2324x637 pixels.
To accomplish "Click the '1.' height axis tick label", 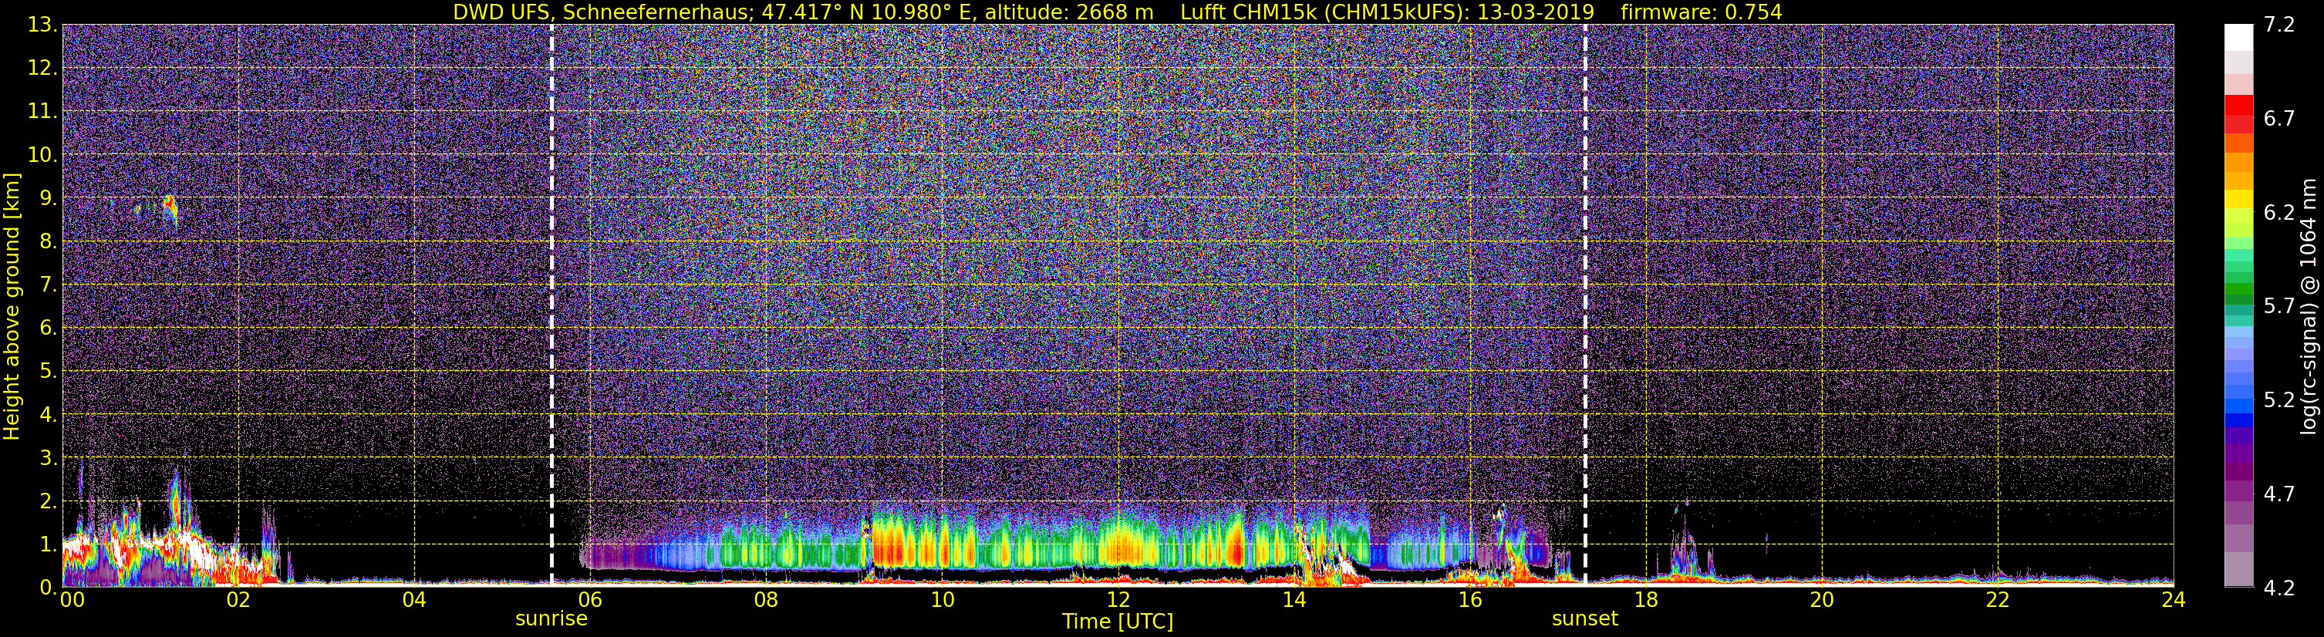I will tap(48, 545).
